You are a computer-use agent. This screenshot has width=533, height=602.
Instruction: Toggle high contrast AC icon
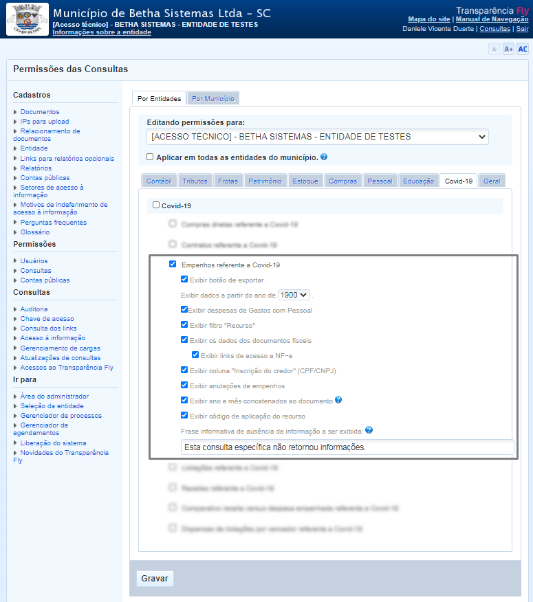tap(523, 49)
